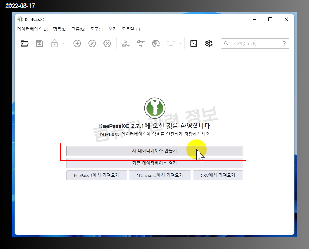This screenshot has width=309, height=249.
Task: Open settings gear icon
Action: coord(208,43)
